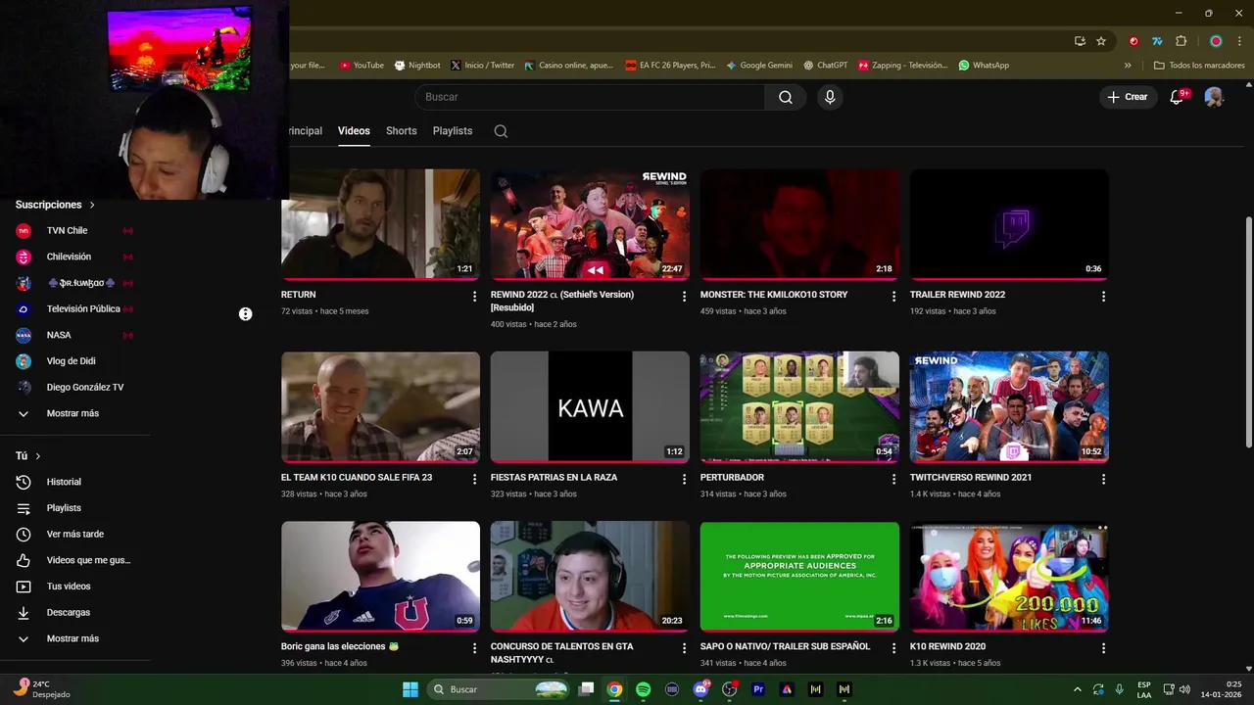Viewport: 1254px width, 705px height.
Task: Click the install/cast icon in address bar
Action: click(1080, 41)
